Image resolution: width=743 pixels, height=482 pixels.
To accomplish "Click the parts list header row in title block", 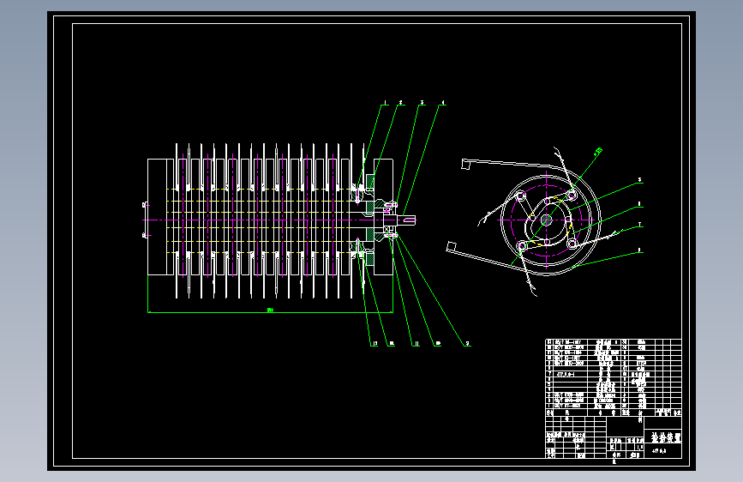I will coord(614,413).
